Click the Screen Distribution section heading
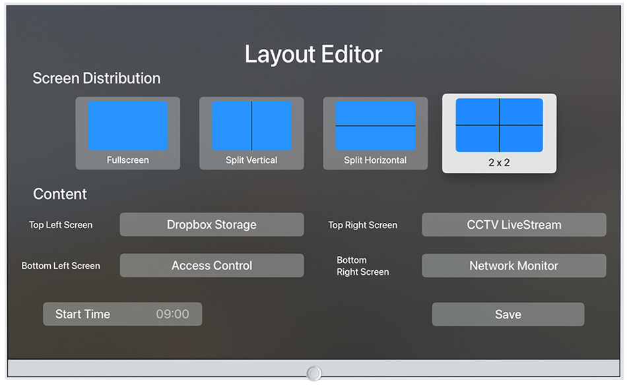The image size is (627, 385). click(97, 78)
